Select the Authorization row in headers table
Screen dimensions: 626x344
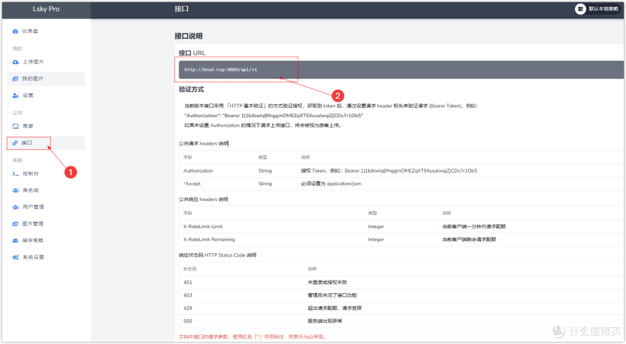click(400, 171)
